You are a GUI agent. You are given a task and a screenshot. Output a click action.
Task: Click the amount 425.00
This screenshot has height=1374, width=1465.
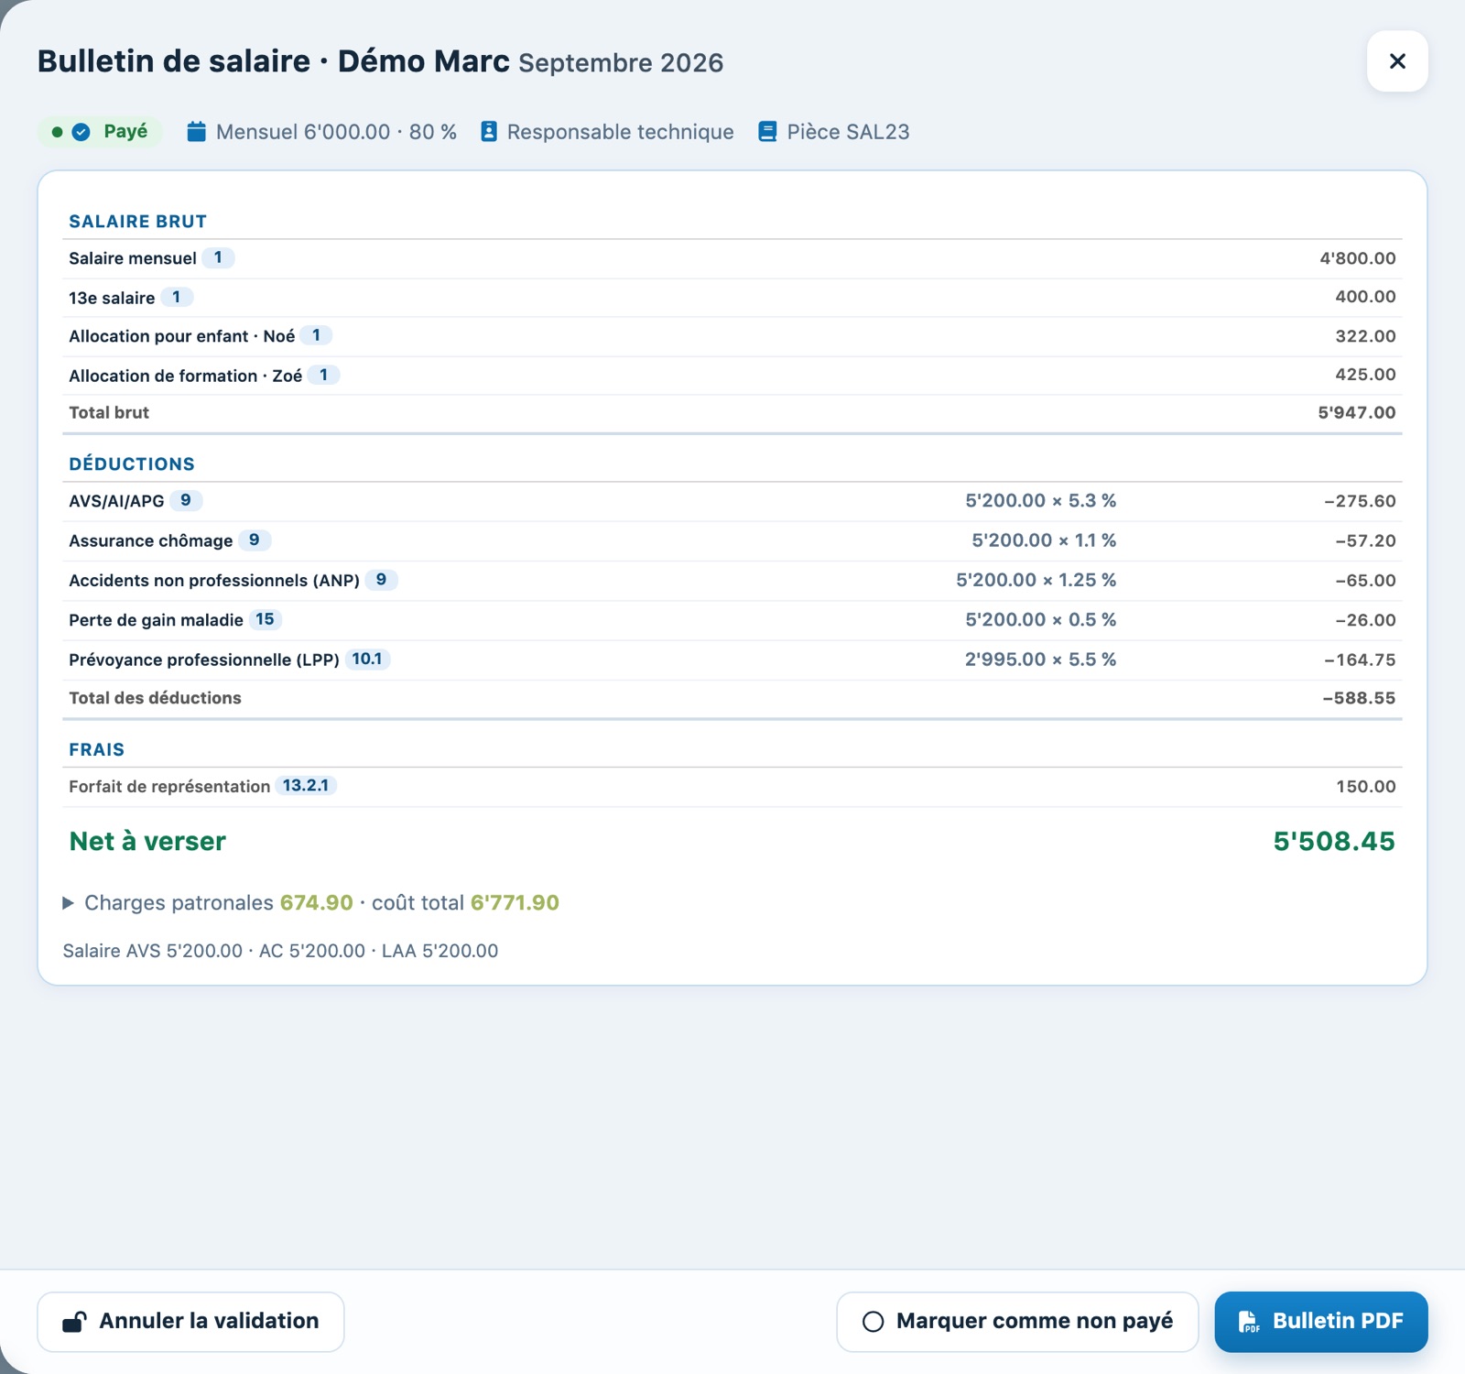point(1365,375)
